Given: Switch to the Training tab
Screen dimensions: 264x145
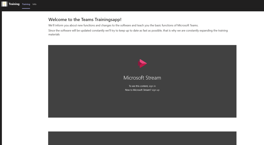Looking at the screenshot, I should pyautogui.click(x=26, y=4).
